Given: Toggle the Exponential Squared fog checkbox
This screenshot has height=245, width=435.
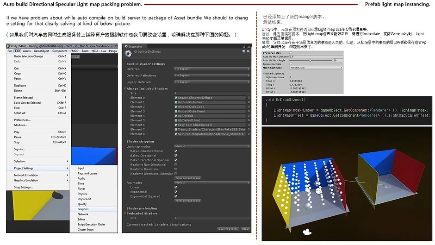Looking at the screenshot, I should point(176,196).
